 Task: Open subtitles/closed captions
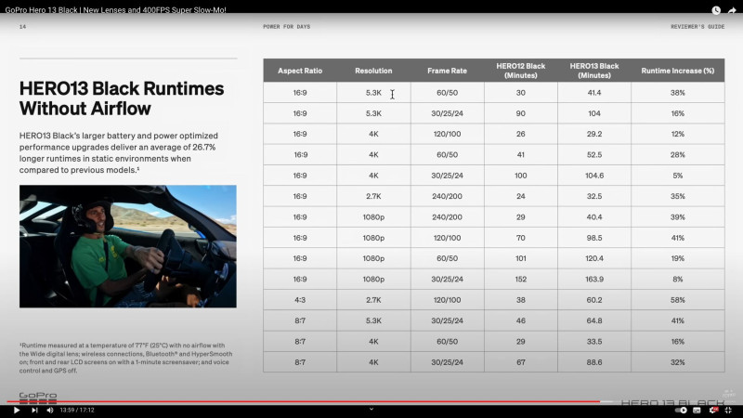pyautogui.click(x=697, y=410)
